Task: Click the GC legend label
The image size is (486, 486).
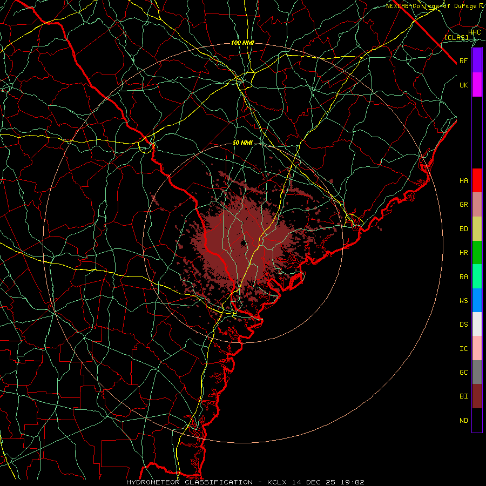Action: tap(464, 372)
